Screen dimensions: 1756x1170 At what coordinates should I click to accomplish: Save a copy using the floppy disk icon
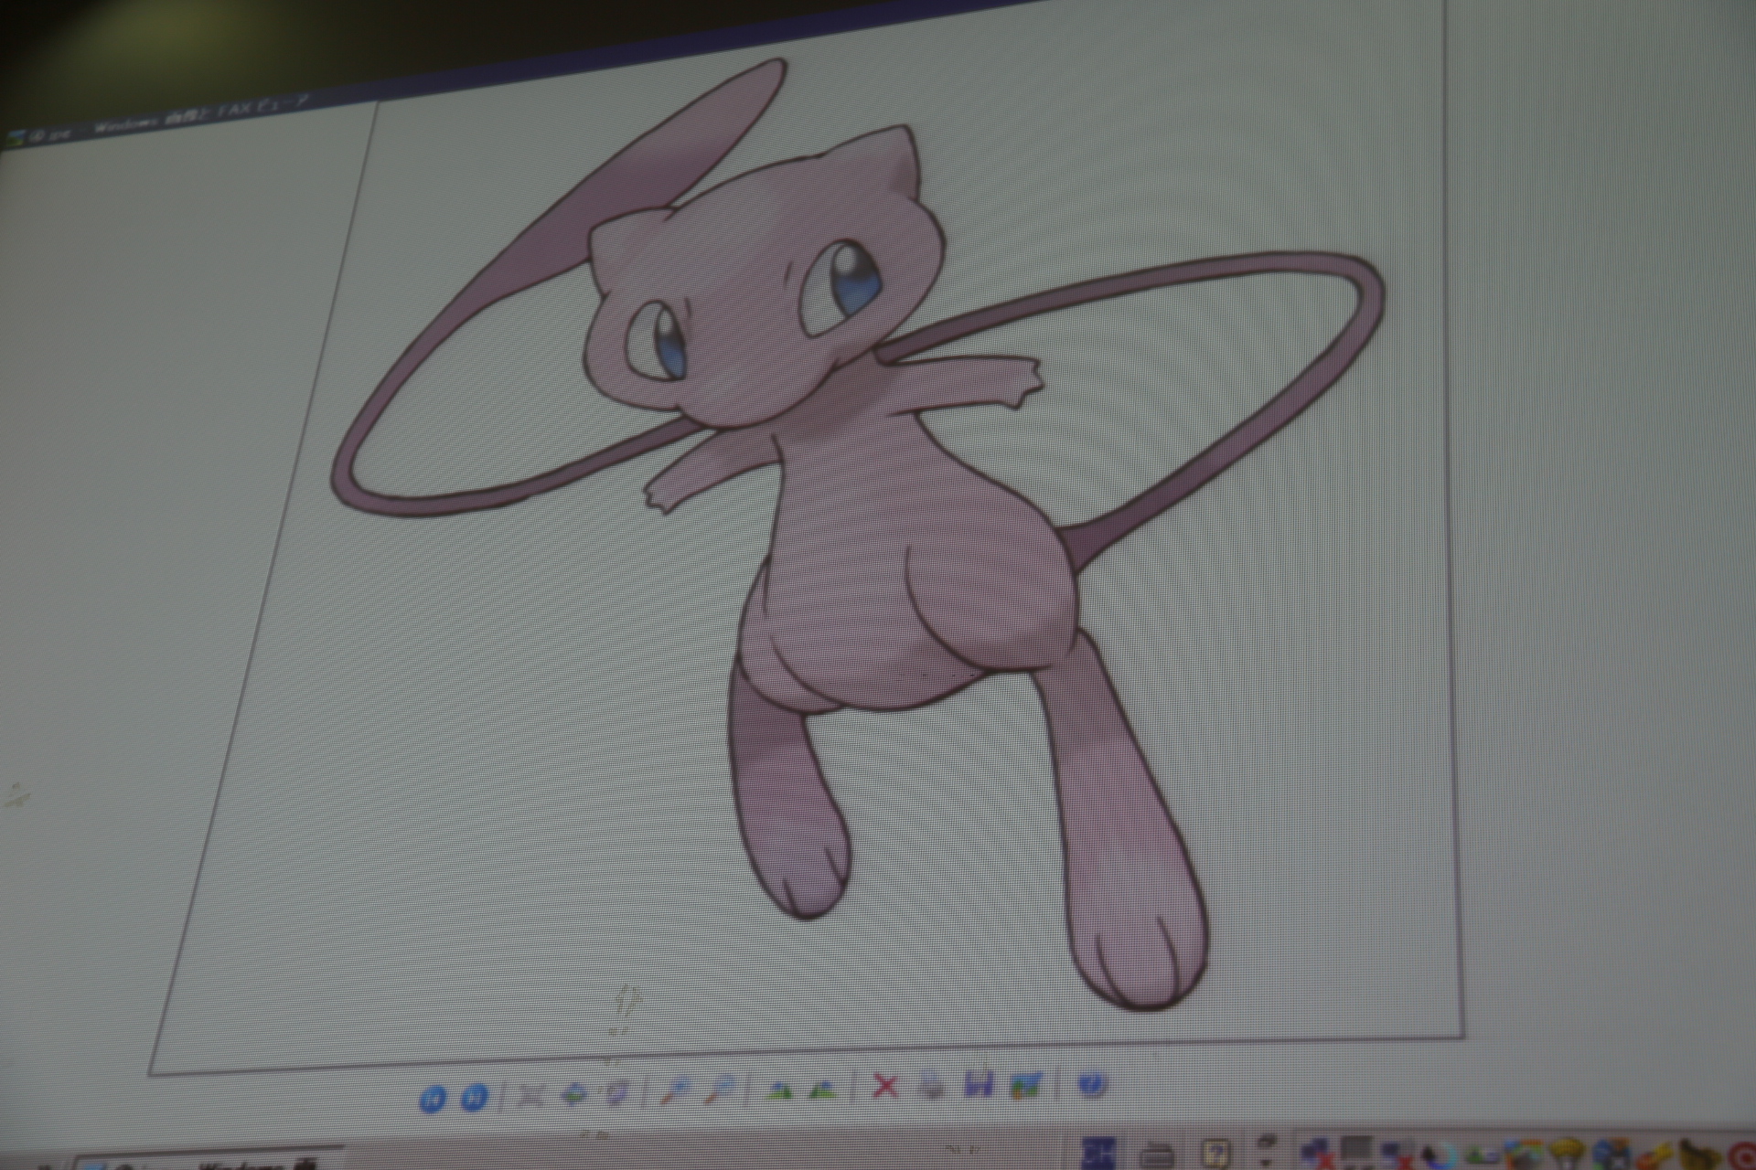(x=979, y=1085)
